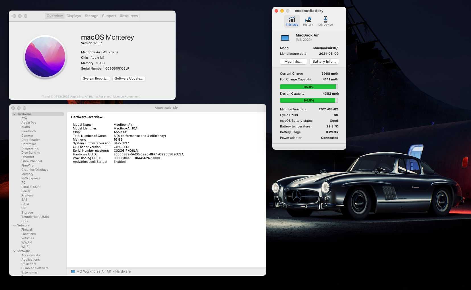Open iOS Device view in coconutBattery

(x=325, y=21)
